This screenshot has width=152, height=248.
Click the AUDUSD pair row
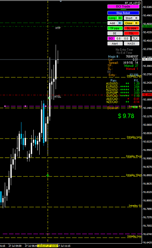pos(123,83)
